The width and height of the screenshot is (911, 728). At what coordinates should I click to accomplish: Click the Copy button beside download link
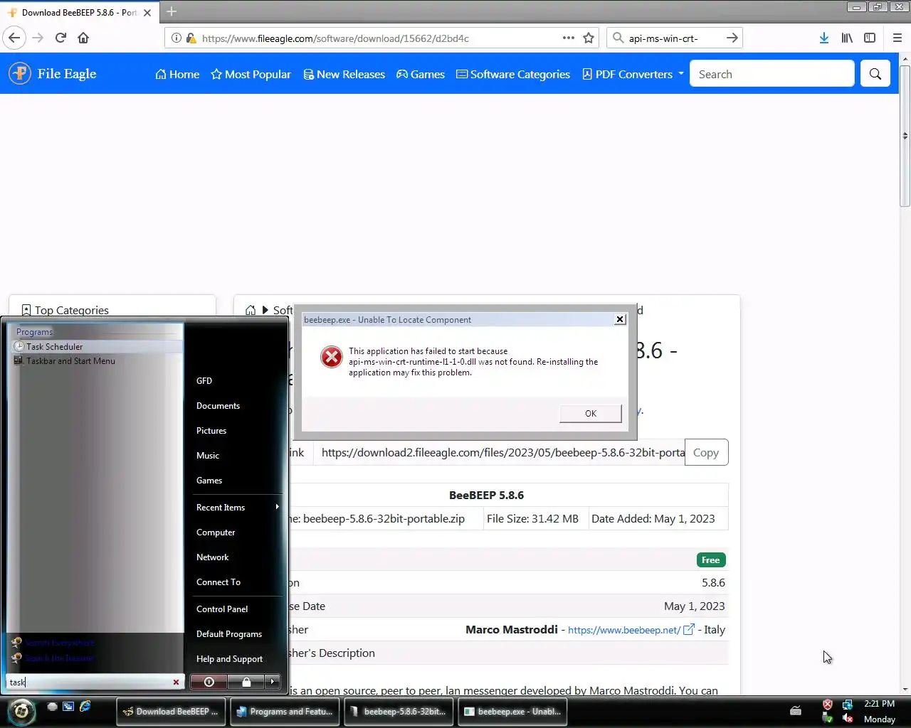click(x=706, y=452)
